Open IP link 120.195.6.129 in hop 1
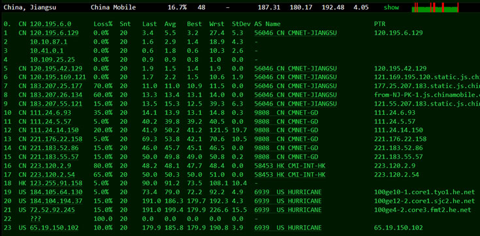480x236 pixels. pyautogui.click(x=54, y=33)
